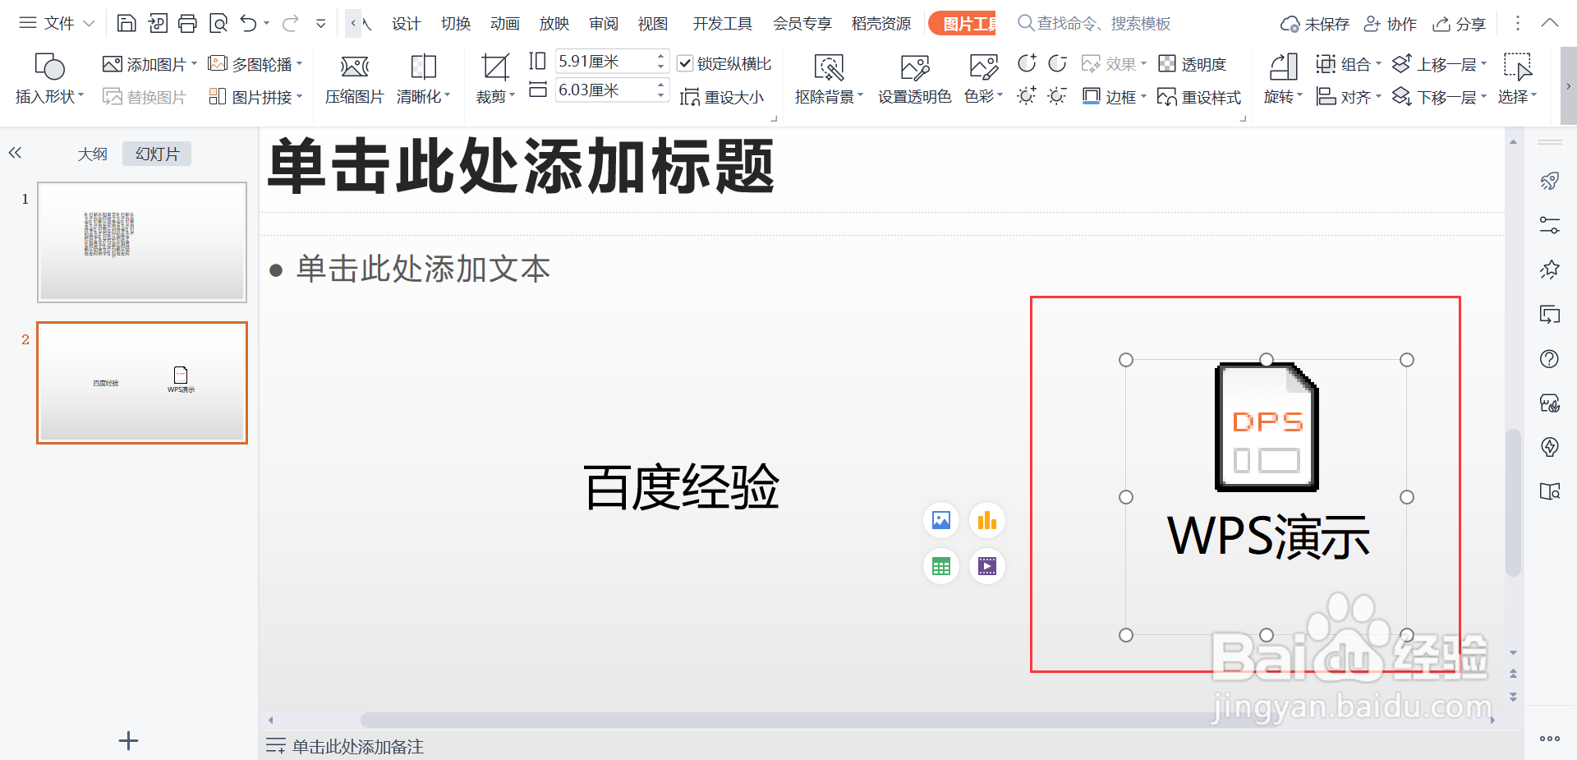Undo the last action

[x=248, y=23]
